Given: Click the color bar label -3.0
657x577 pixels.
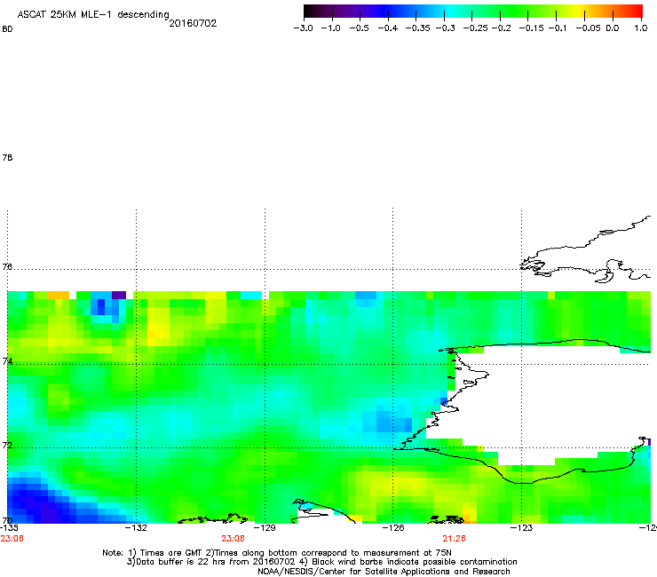Looking at the screenshot, I should point(303,28).
